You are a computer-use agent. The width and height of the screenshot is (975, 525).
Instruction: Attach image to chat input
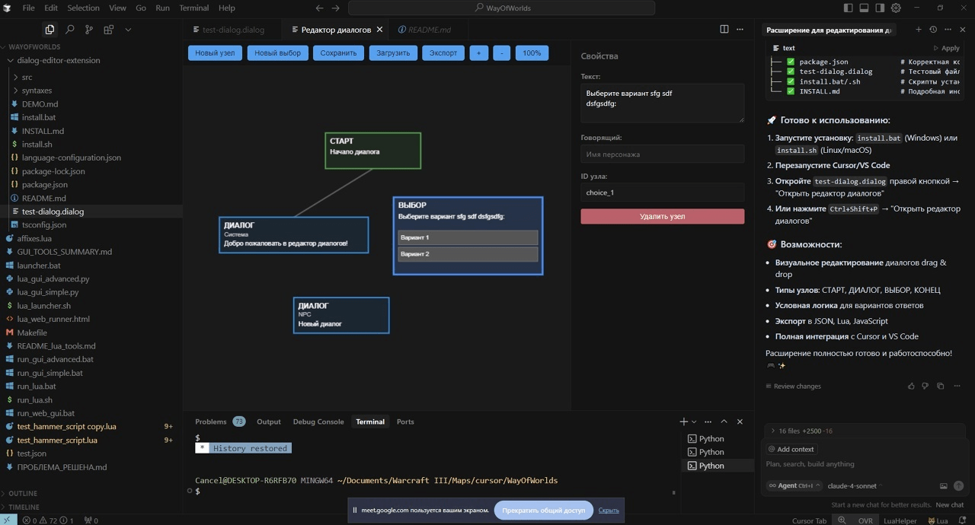click(944, 486)
